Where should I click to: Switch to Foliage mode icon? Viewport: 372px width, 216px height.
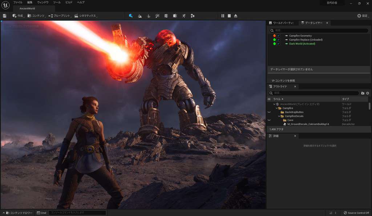(x=149, y=16)
